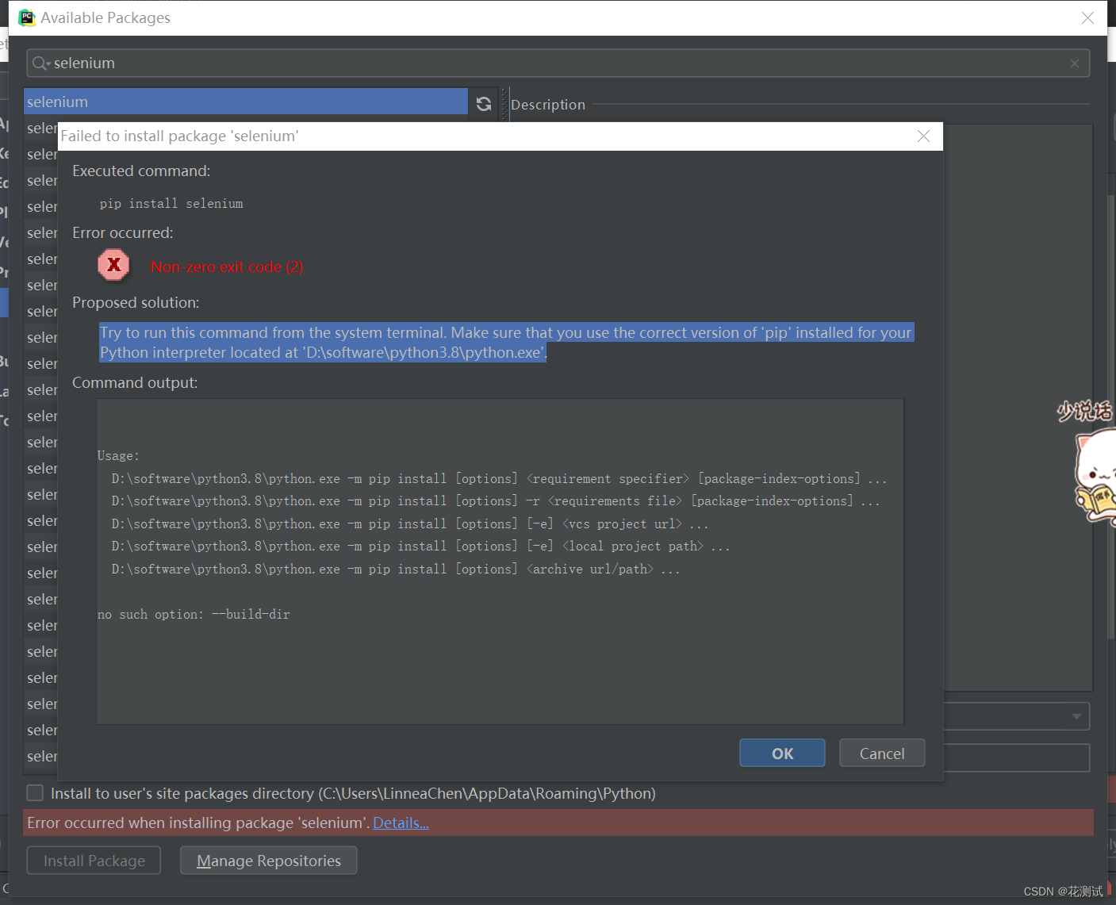Click the Description panel label
Image resolution: width=1116 pixels, height=905 pixels.
tap(548, 105)
